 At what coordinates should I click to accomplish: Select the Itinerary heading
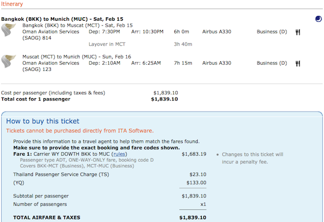point(12,4)
